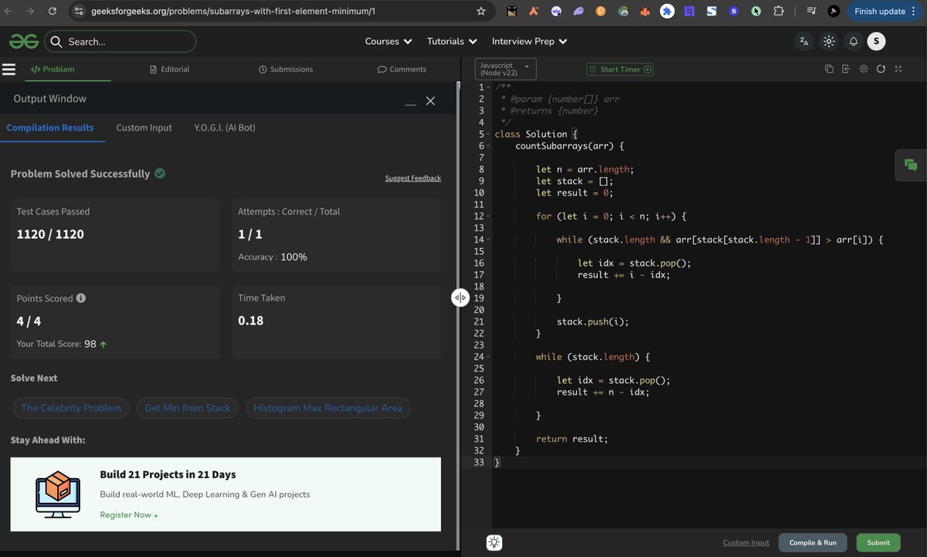Toggle light/dark theme sun icon

pyautogui.click(x=829, y=42)
